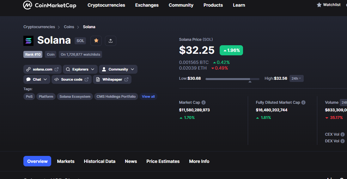This screenshot has width=347, height=179.
Task: Click the CMS Holdings Portfolio tag
Action: point(116,96)
